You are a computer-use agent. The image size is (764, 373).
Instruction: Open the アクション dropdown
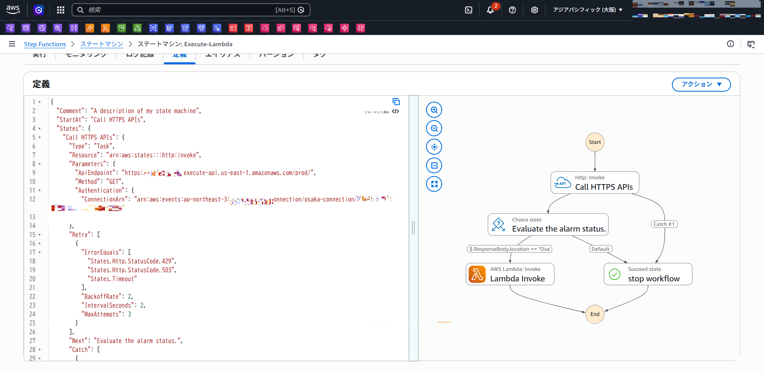701,84
